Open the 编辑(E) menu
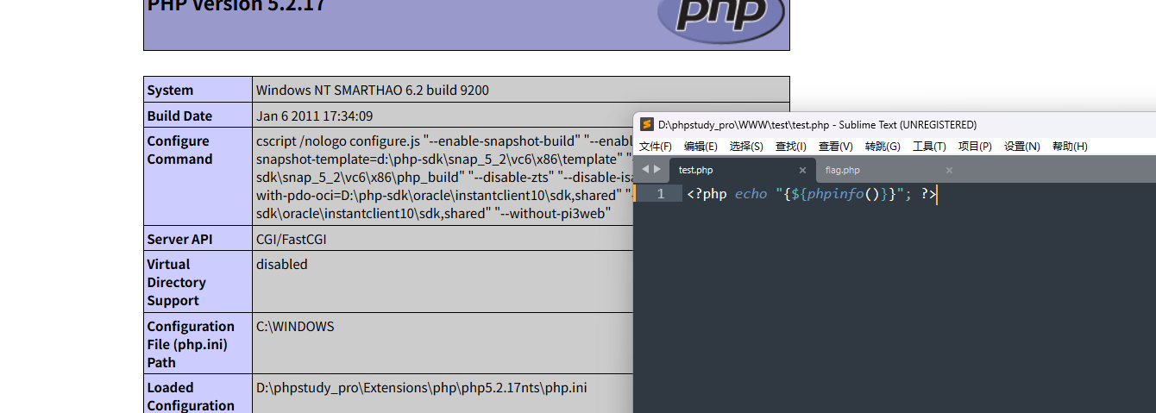1156x413 pixels. tap(701, 147)
